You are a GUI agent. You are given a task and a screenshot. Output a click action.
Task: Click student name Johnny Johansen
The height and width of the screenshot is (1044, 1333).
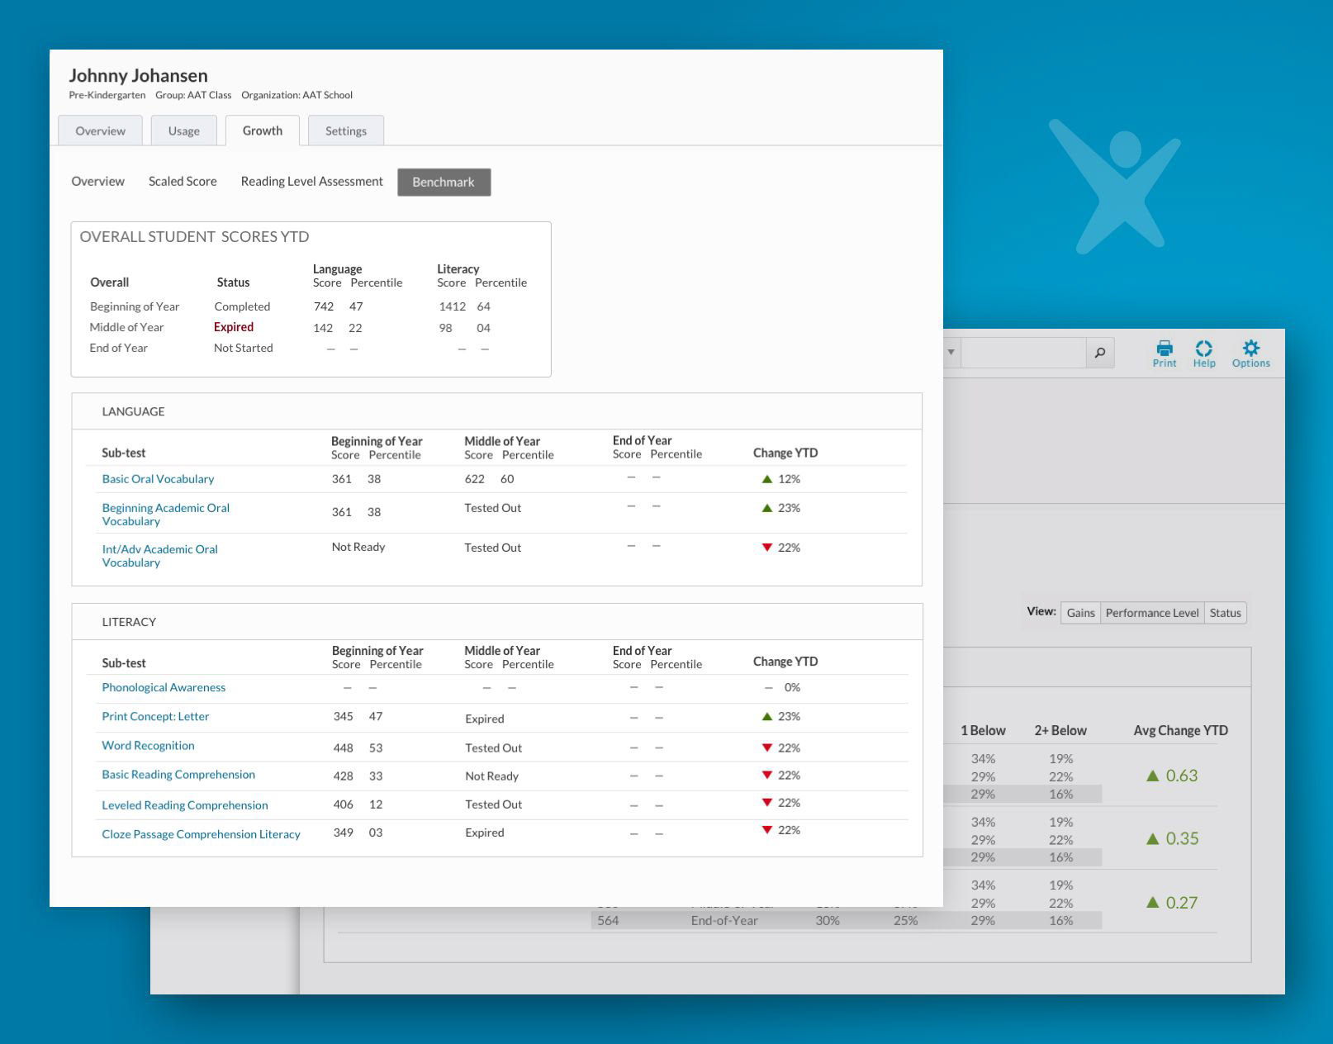point(138,75)
